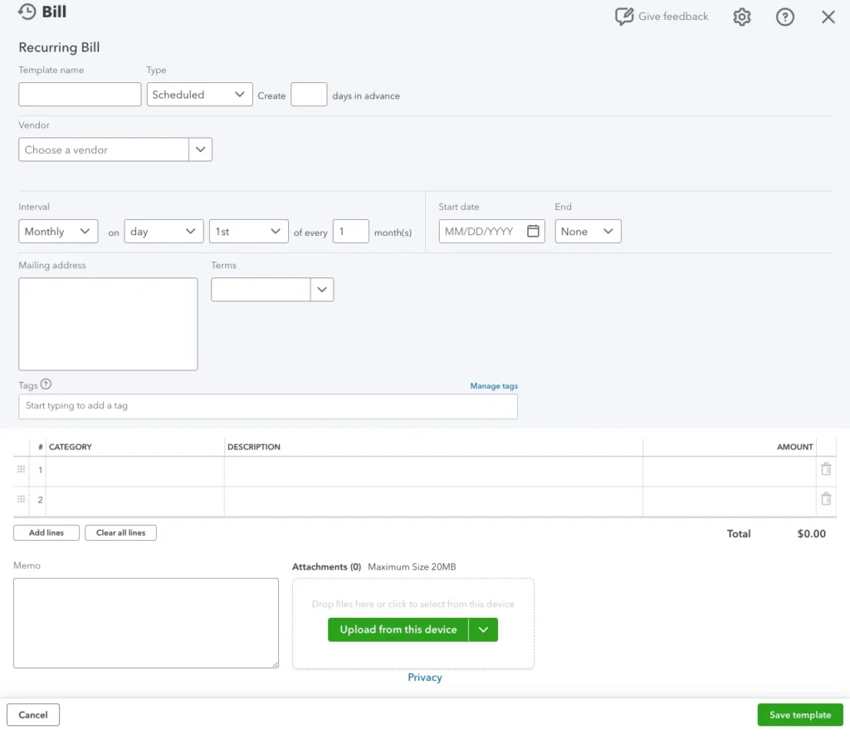
Task: Click the Manage tags link
Action: coord(494,386)
